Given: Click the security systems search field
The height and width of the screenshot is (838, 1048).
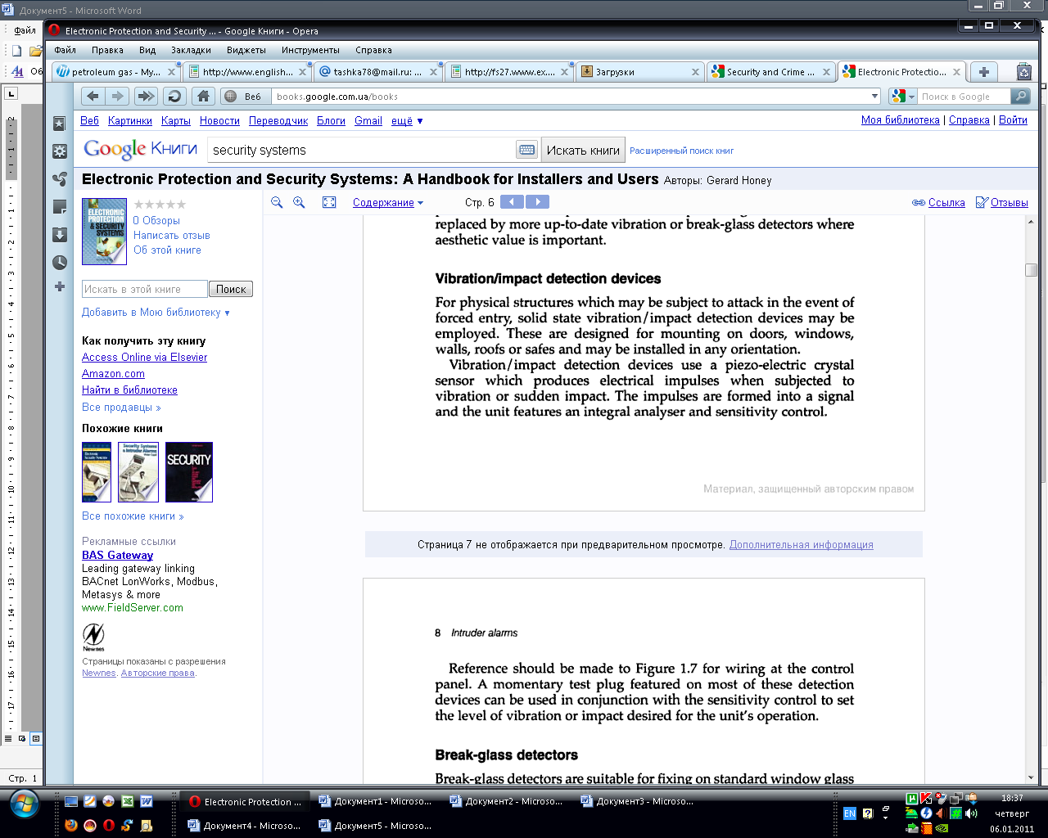Looking at the screenshot, I should point(361,150).
